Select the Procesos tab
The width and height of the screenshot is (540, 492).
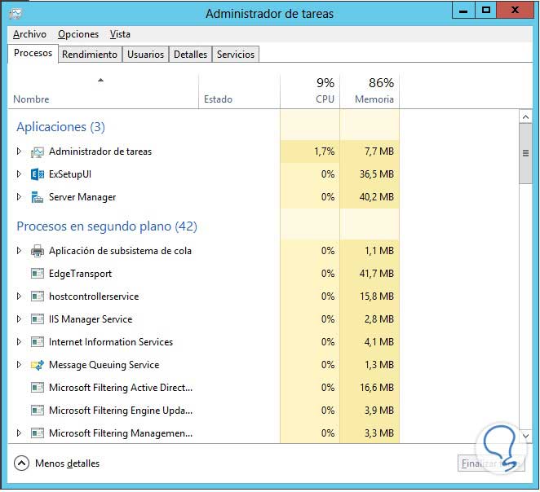tap(33, 53)
